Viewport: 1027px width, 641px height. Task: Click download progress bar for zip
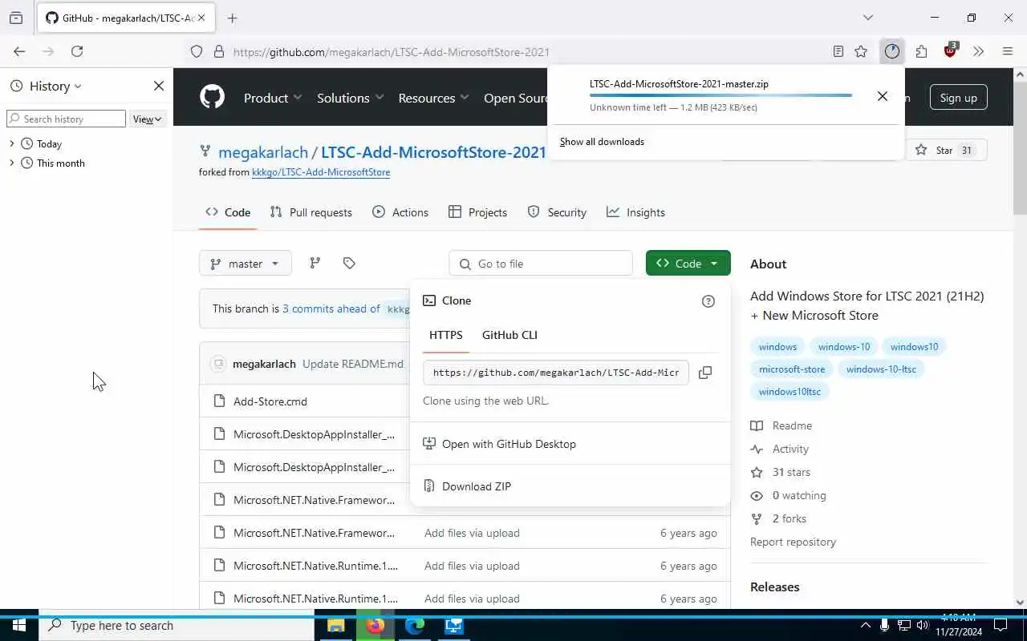click(721, 95)
